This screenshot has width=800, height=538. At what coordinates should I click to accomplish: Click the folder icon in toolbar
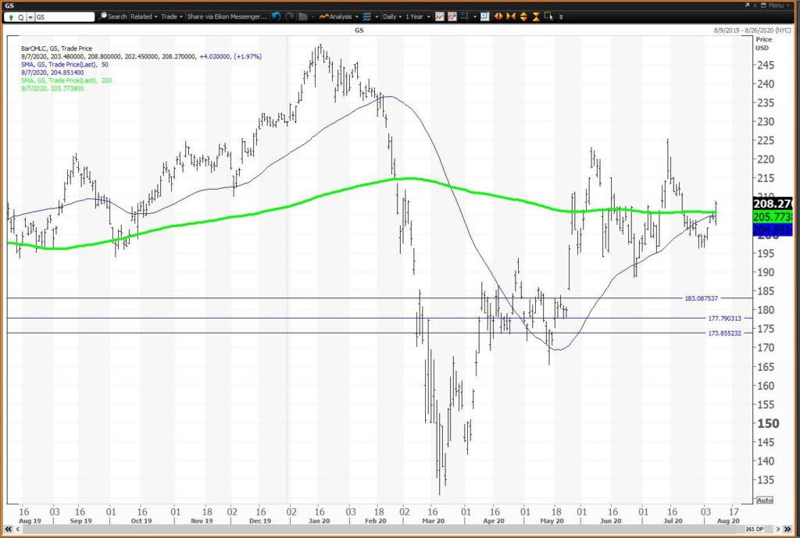point(303,16)
